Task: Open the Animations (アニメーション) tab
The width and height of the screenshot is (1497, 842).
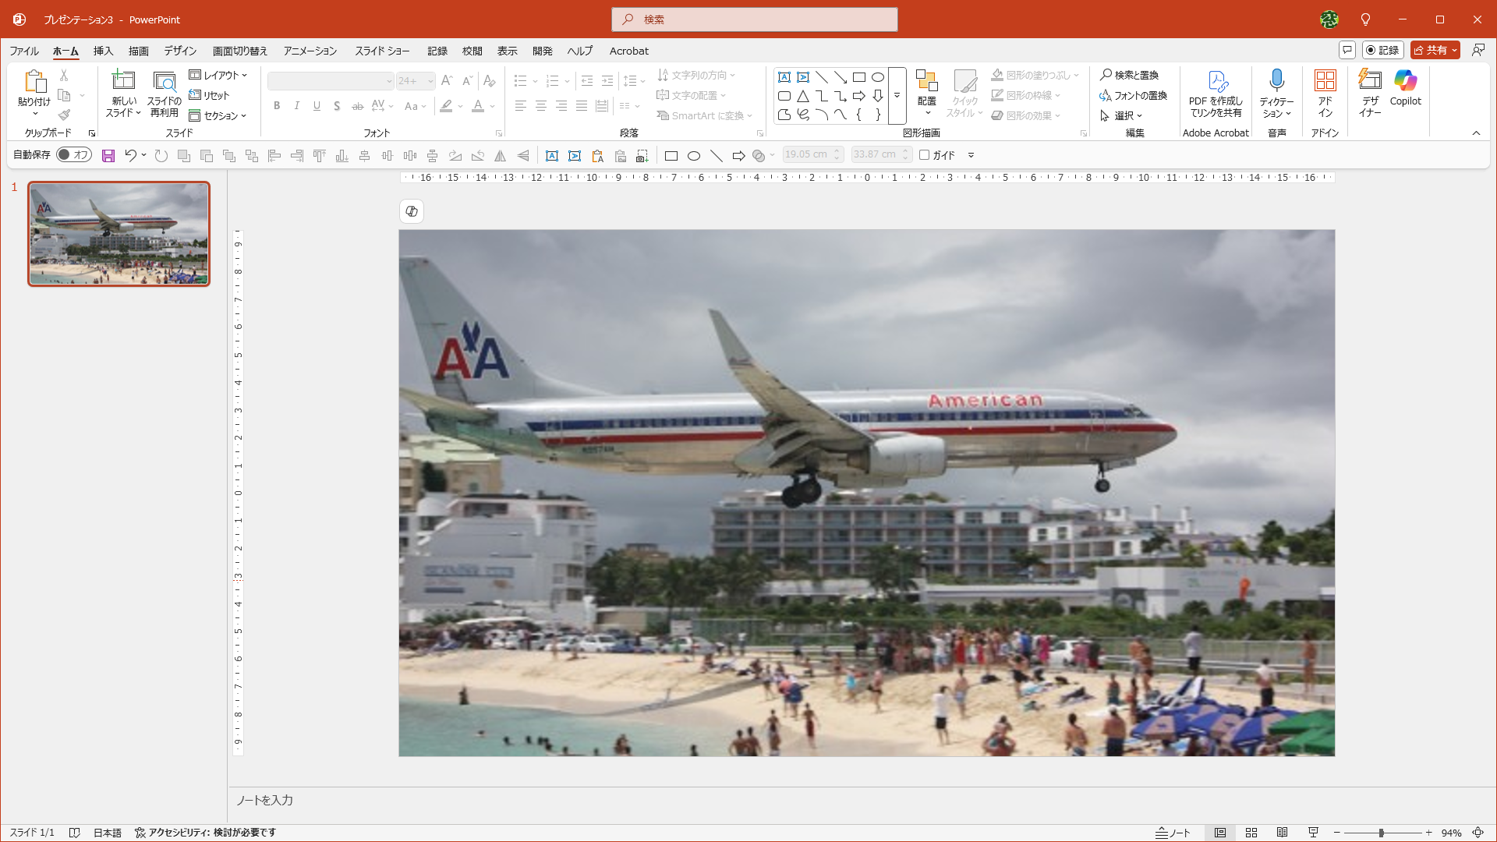Action: click(310, 51)
